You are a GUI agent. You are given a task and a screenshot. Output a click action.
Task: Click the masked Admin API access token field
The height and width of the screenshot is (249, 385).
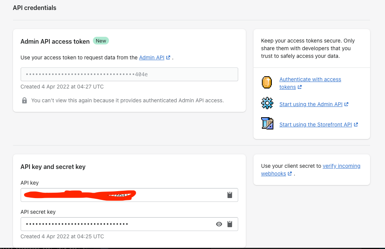tap(129, 74)
